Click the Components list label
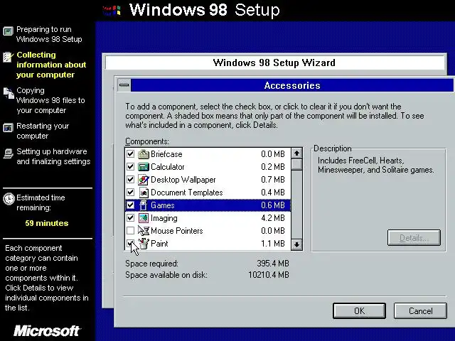This screenshot has width=455, height=341. click(147, 141)
